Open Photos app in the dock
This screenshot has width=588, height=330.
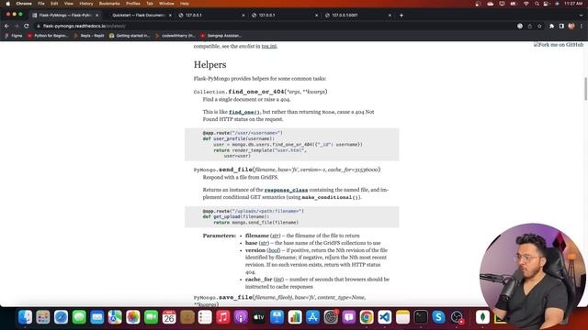point(133,317)
